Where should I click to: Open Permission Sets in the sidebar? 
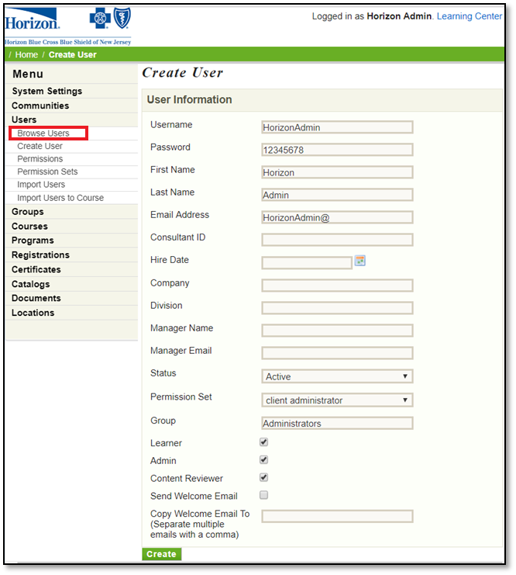pos(47,171)
